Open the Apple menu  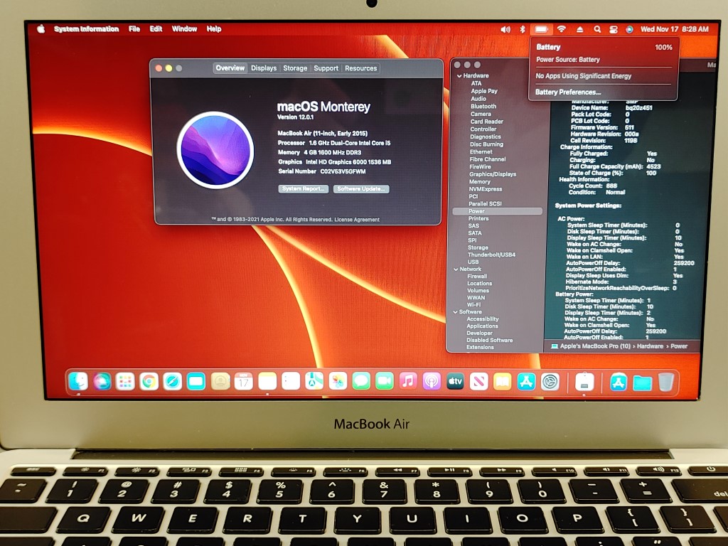click(41, 28)
